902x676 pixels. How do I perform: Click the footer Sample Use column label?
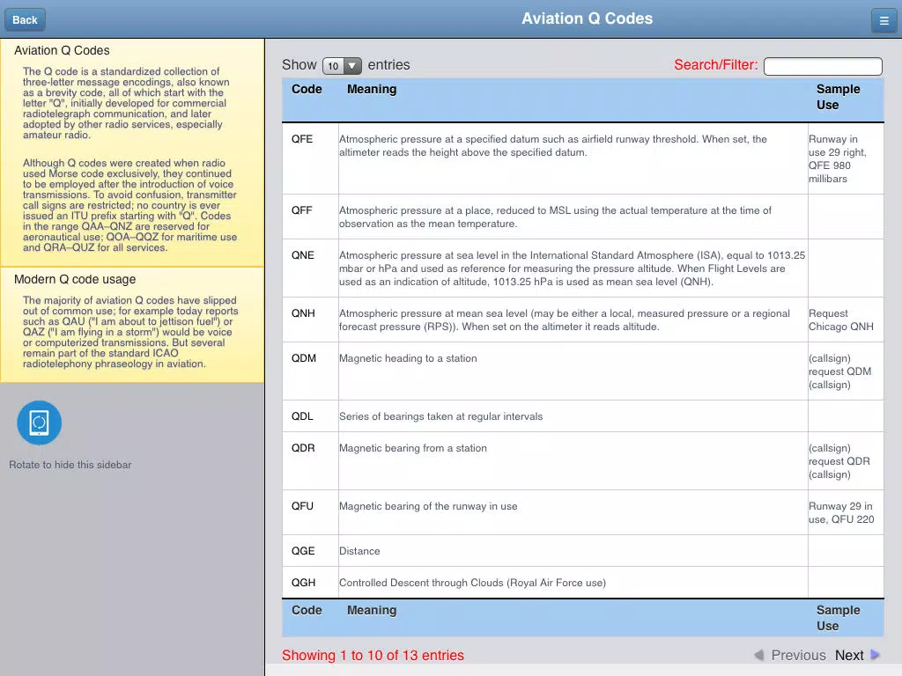pyautogui.click(x=839, y=618)
